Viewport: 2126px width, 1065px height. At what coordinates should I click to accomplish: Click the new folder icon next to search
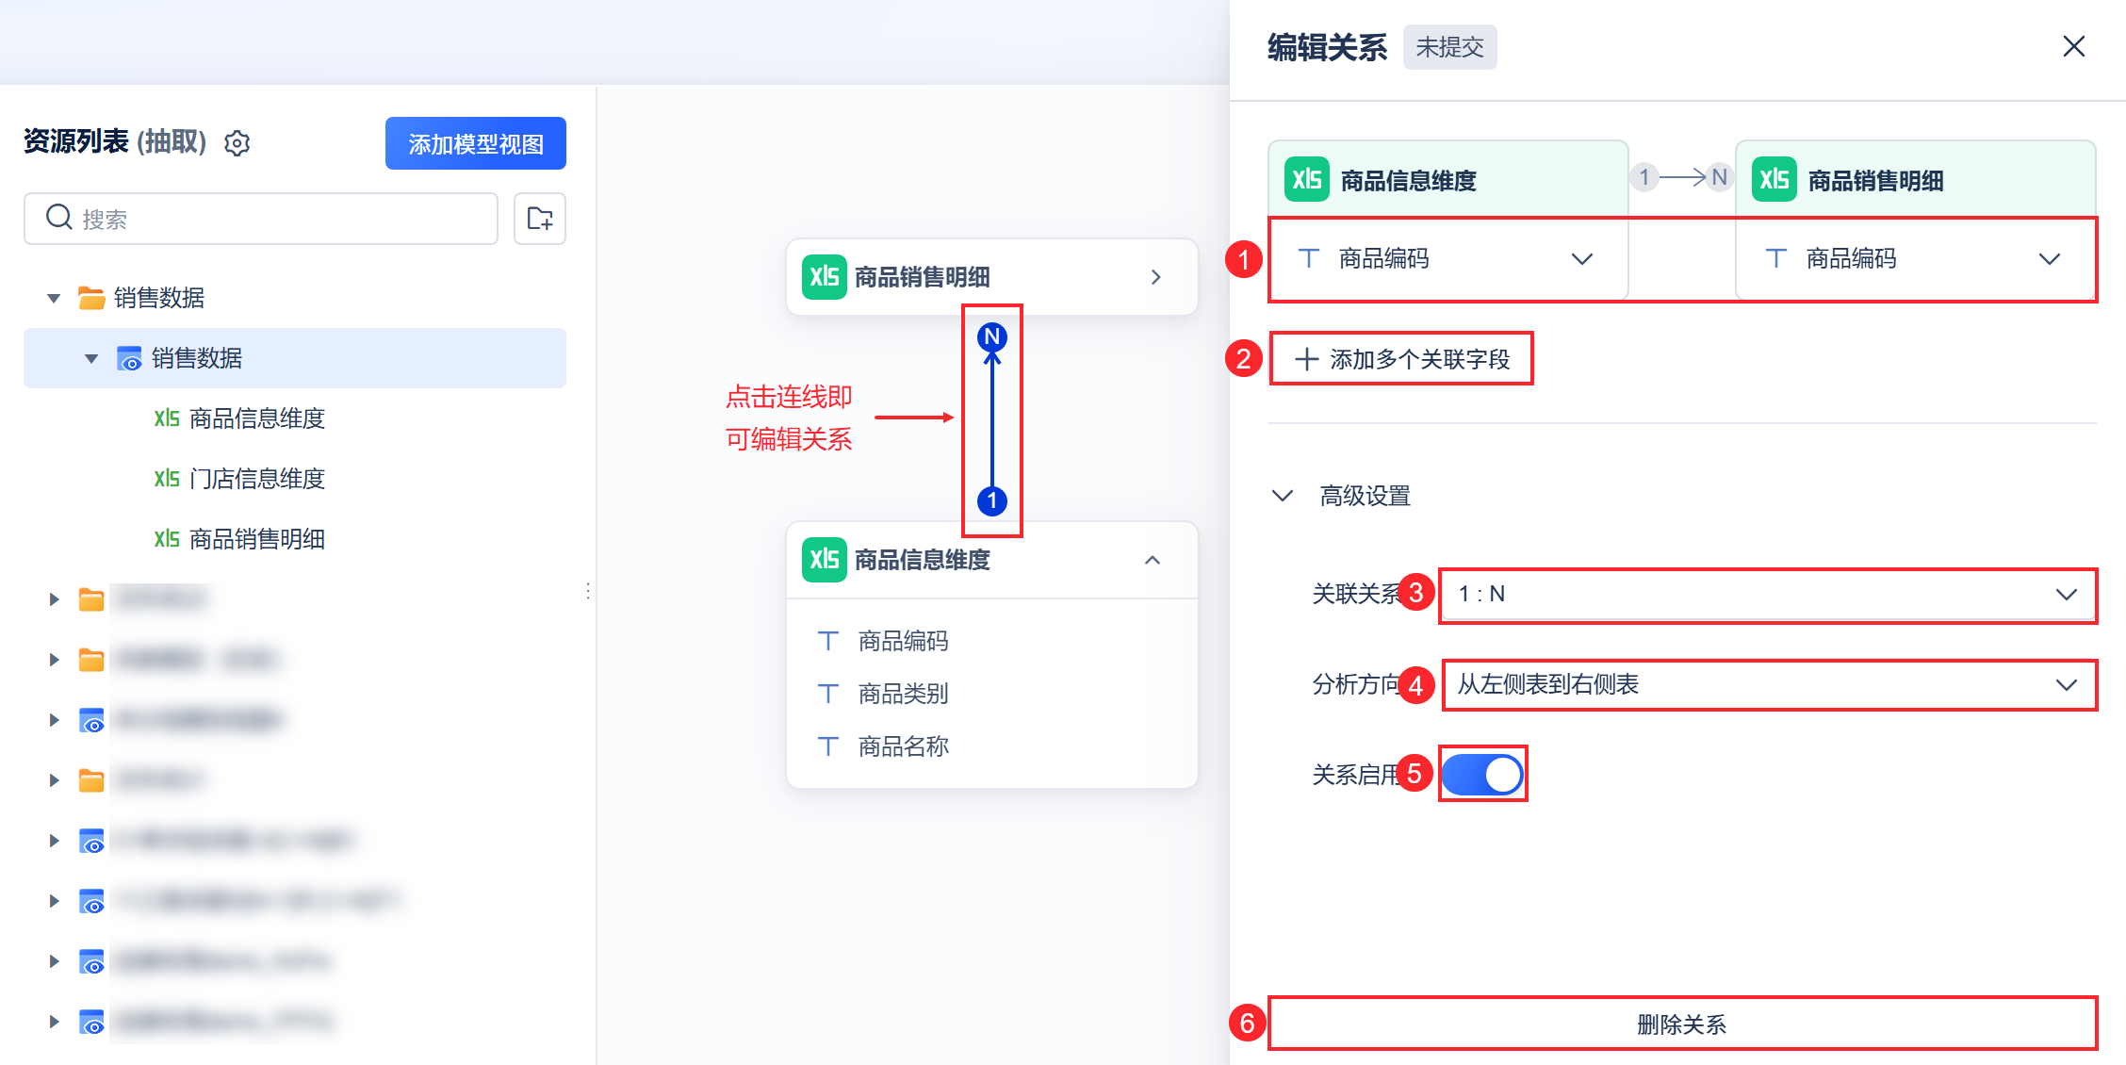[x=540, y=219]
